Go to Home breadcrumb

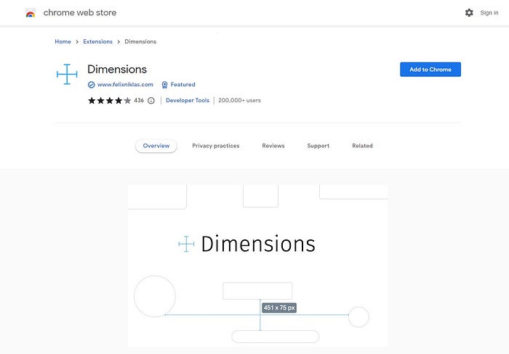(63, 41)
